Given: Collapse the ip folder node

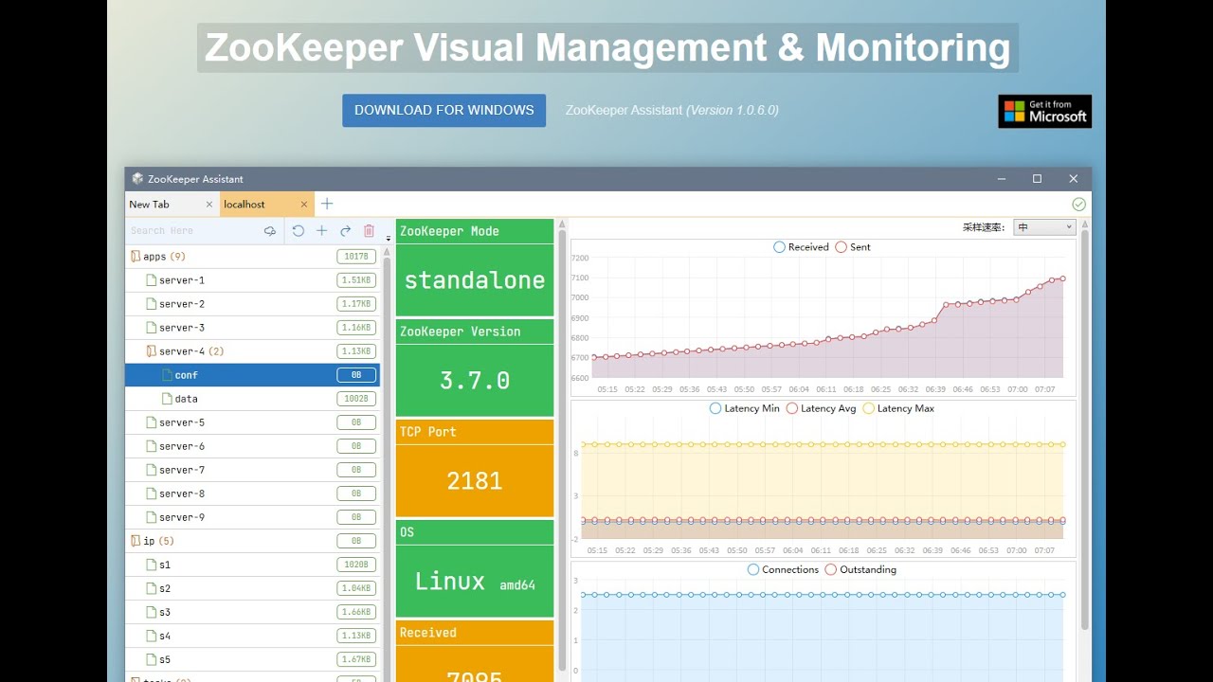Looking at the screenshot, I should tap(135, 541).
